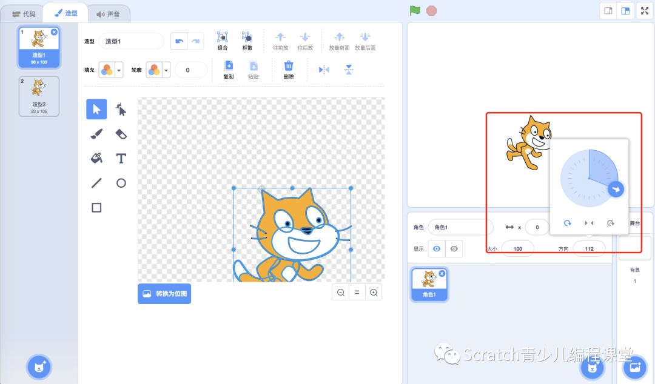This screenshot has width=655, height=384.
Task: Open the 填充 fill color picker
Action: 106,70
